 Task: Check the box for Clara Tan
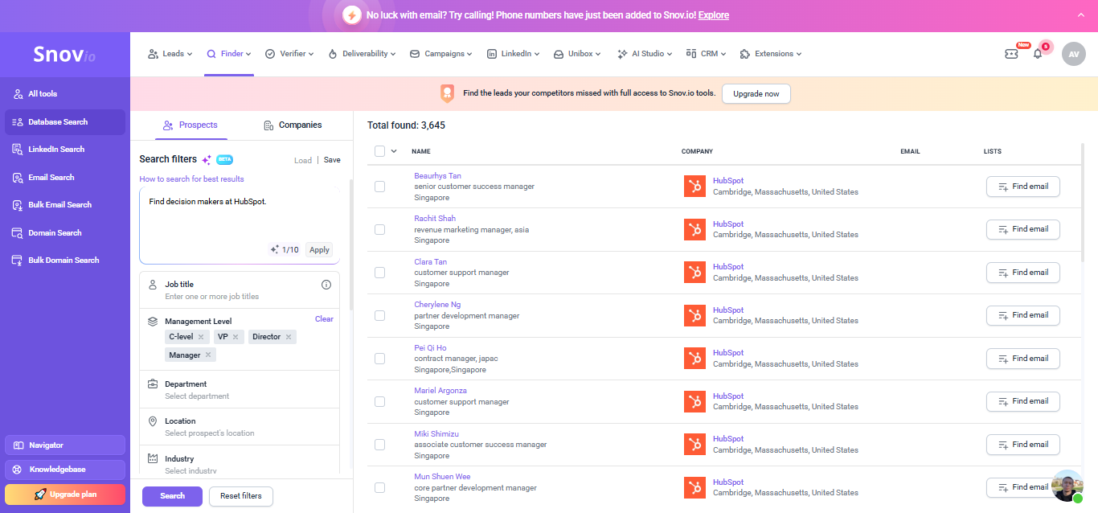(379, 273)
